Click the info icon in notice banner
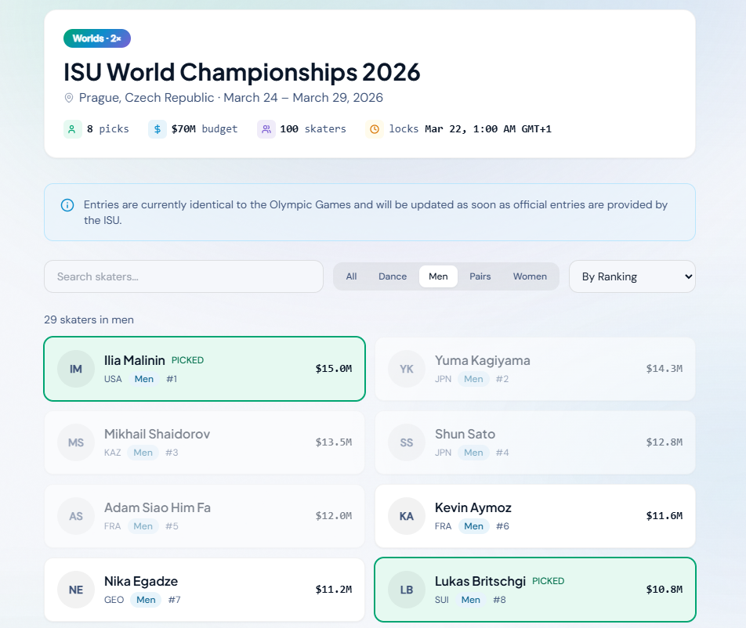 [67, 205]
